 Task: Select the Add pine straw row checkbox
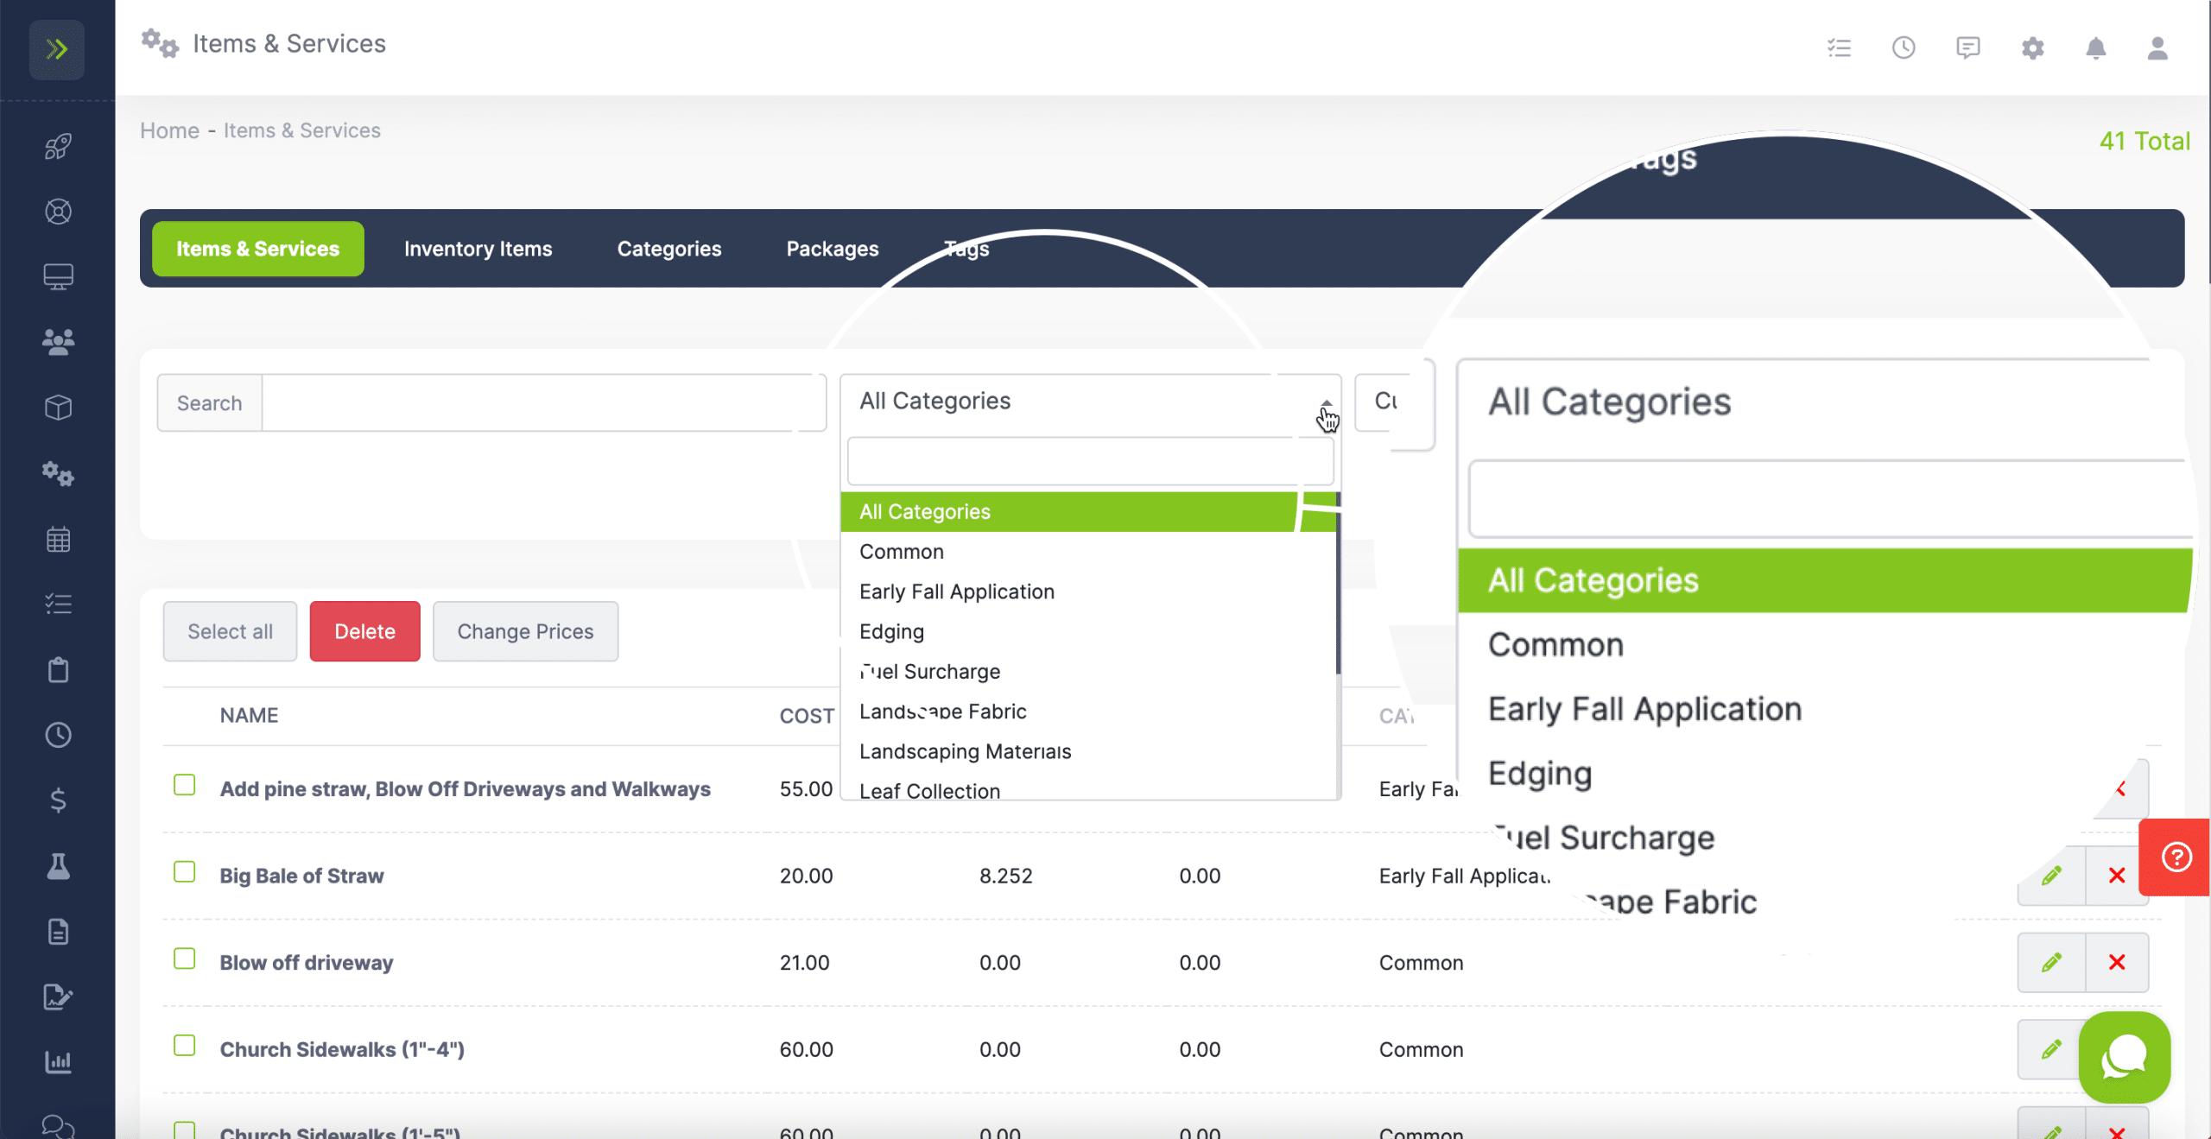tap(185, 785)
